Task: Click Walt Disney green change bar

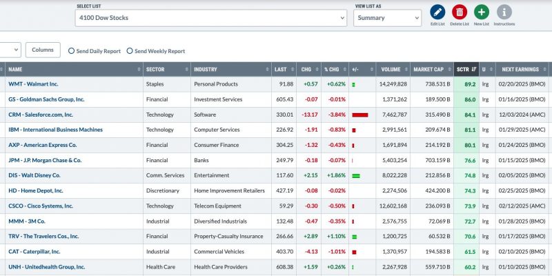Action: pyautogui.click(x=356, y=176)
